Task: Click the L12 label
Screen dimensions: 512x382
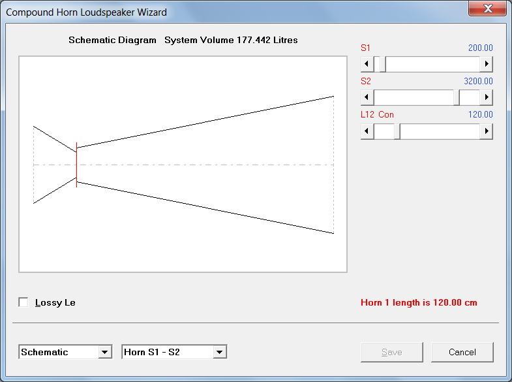Action: click(x=367, y=115)
